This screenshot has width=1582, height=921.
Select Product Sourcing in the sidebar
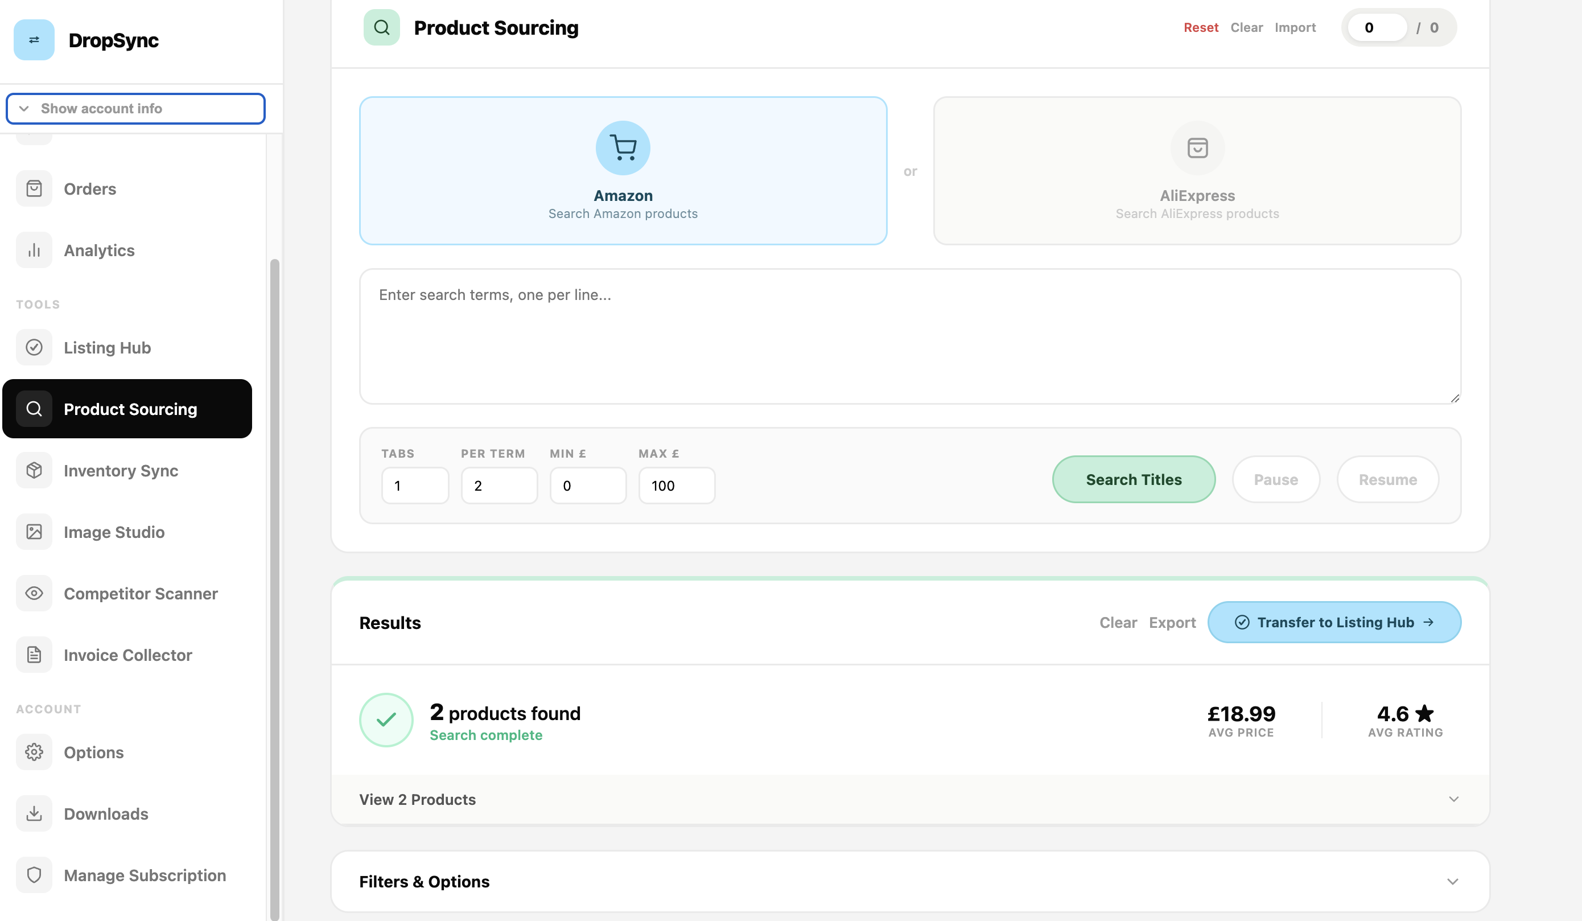pos(127,409)
